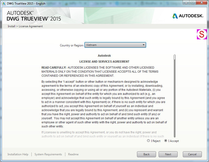Open the Readme link
Screen dimensions: 209x162
[73, 154]
